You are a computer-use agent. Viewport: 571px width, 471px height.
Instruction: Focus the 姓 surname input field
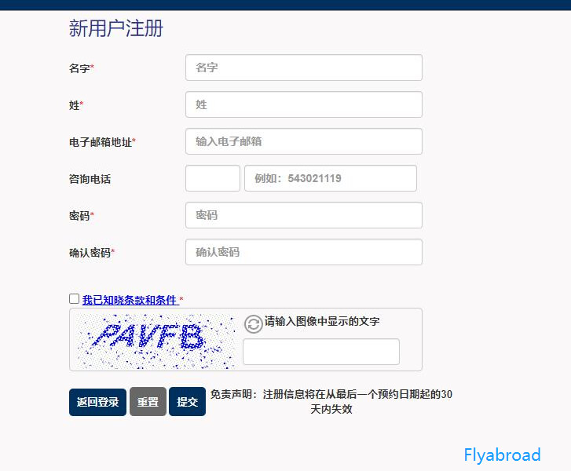point(304,104)
